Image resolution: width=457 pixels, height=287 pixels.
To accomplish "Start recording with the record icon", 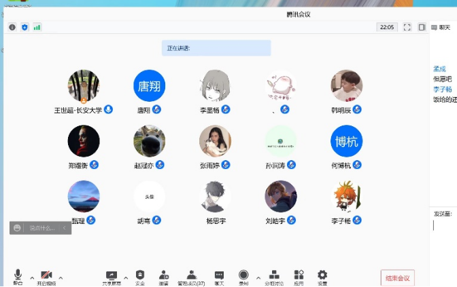I will pos(243,275).
